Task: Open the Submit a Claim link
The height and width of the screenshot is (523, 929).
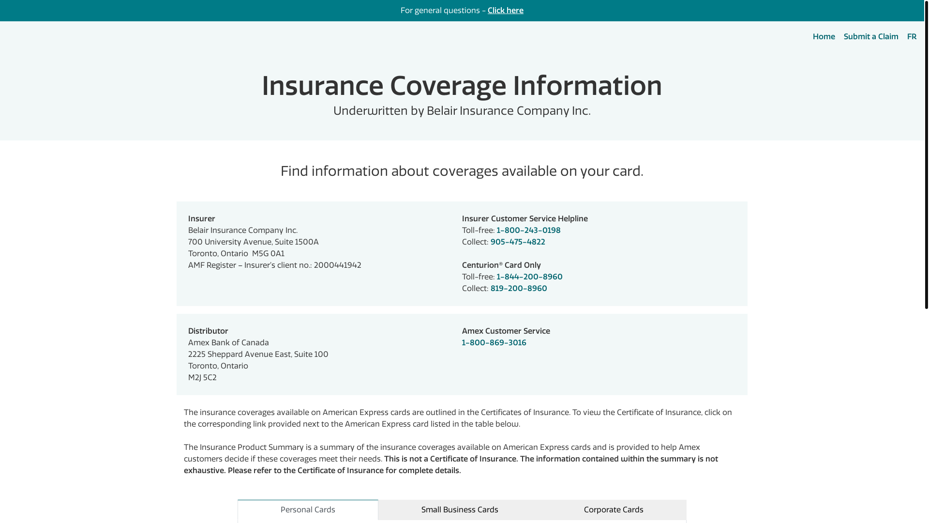Action: pyautogui.click(x=870, y=36)
